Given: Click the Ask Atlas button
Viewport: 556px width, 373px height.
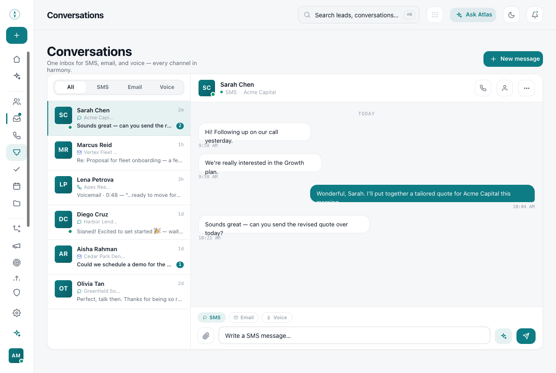Looking at the screenshot, I should pos(473,15).
